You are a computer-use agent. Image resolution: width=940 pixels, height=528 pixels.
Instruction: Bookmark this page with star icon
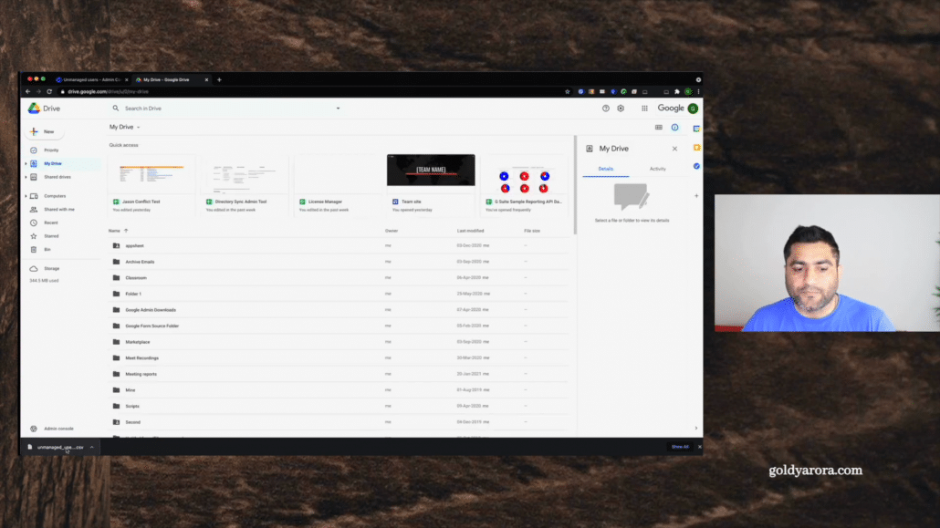click(567, 92)
